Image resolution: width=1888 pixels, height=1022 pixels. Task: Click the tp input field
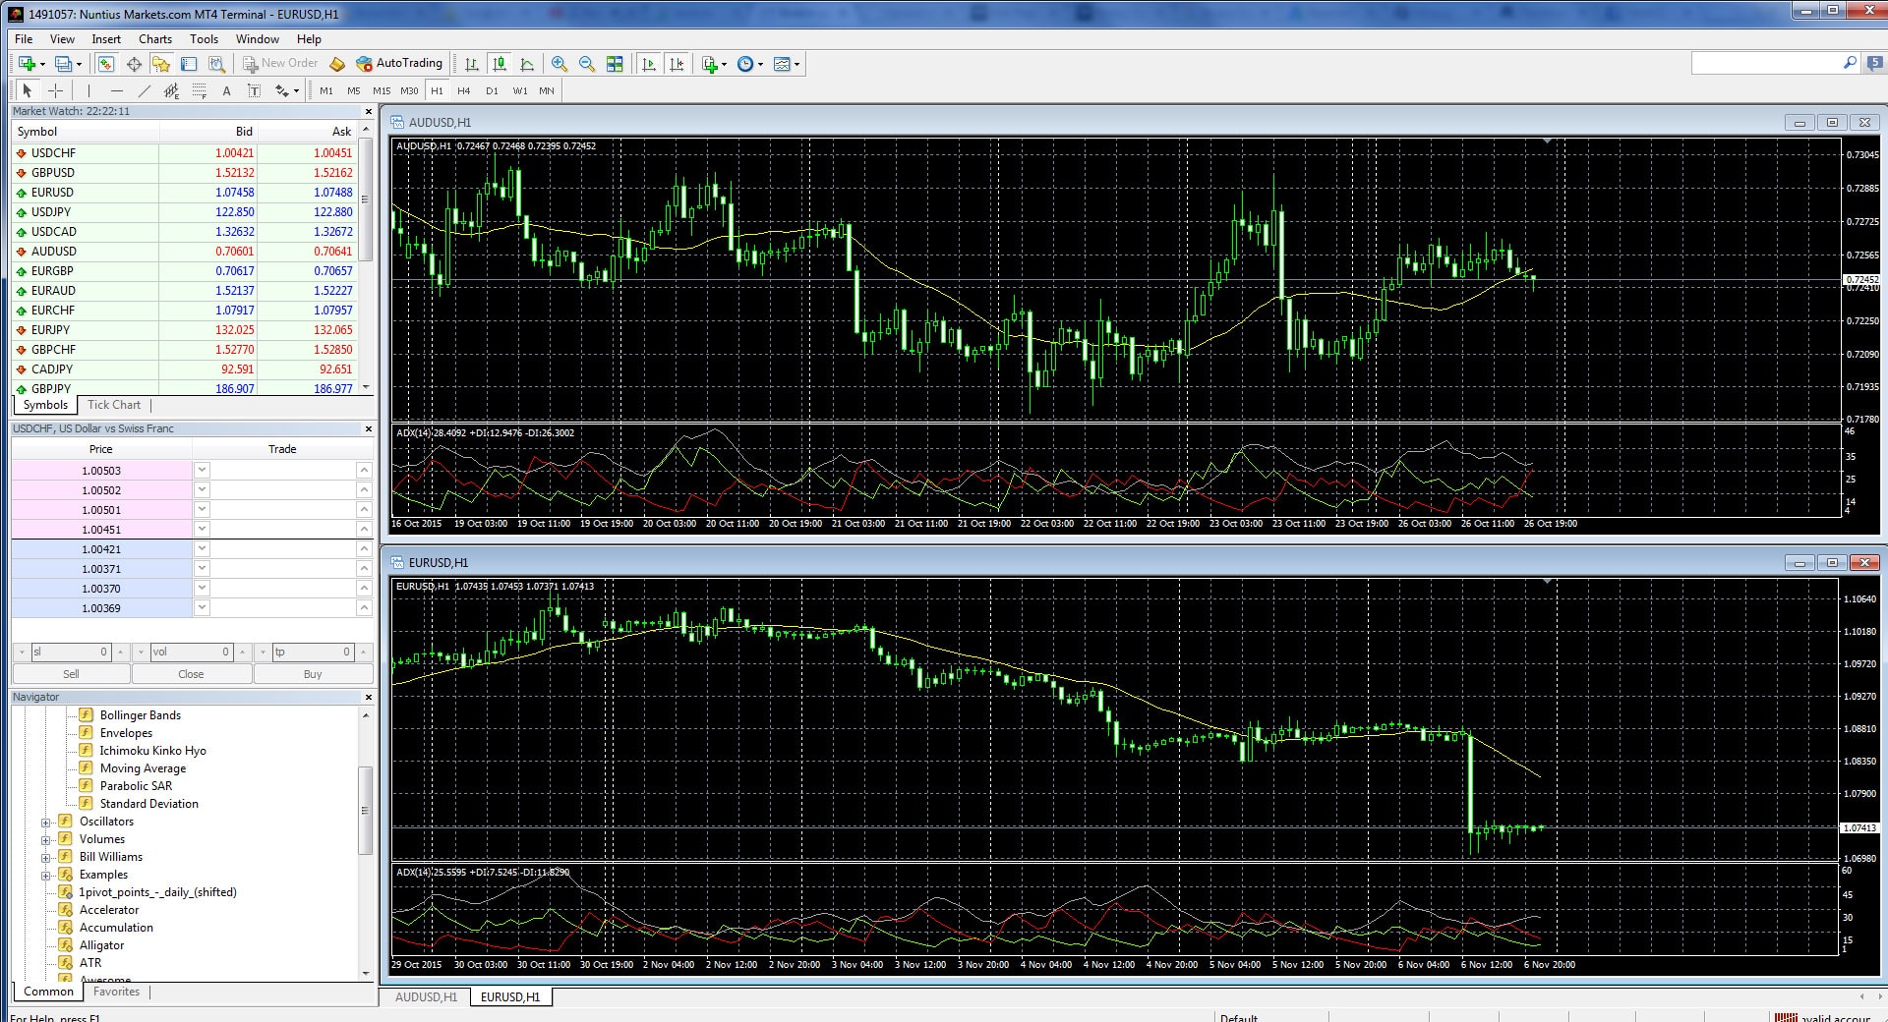click(x=315, y=652)
